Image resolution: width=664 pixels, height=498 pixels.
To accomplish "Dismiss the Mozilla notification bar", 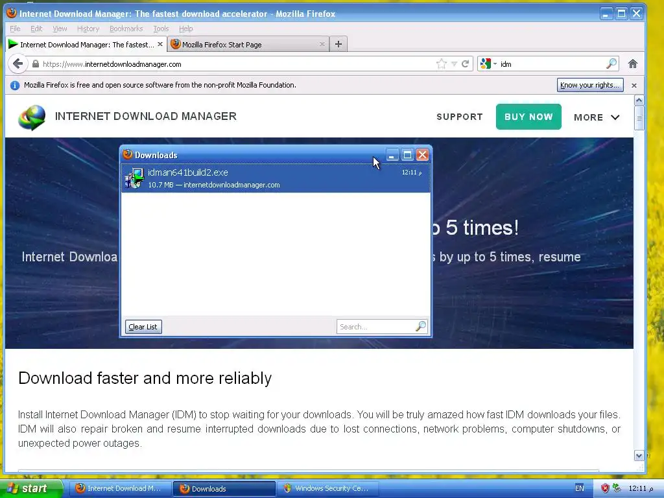I will coord(634,85).
